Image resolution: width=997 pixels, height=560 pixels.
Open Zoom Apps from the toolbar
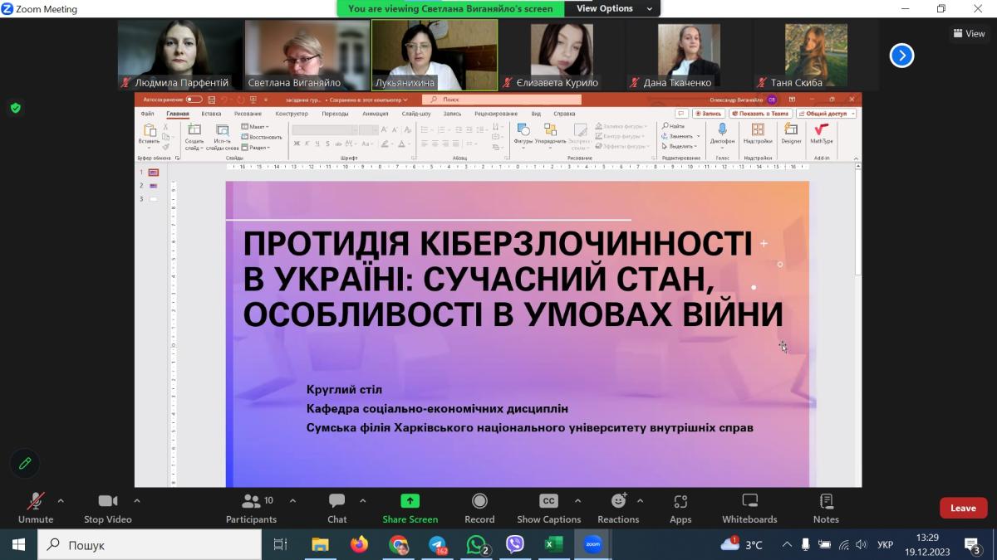(x=680, y=508)
